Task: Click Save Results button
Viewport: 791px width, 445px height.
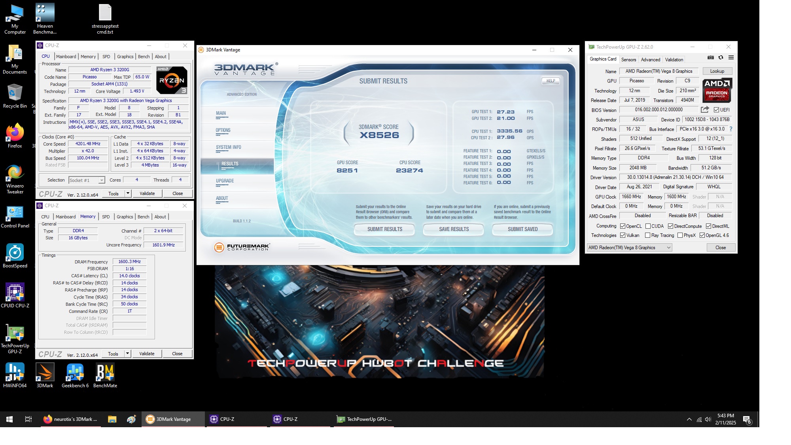Action: (x=454, y=229)
